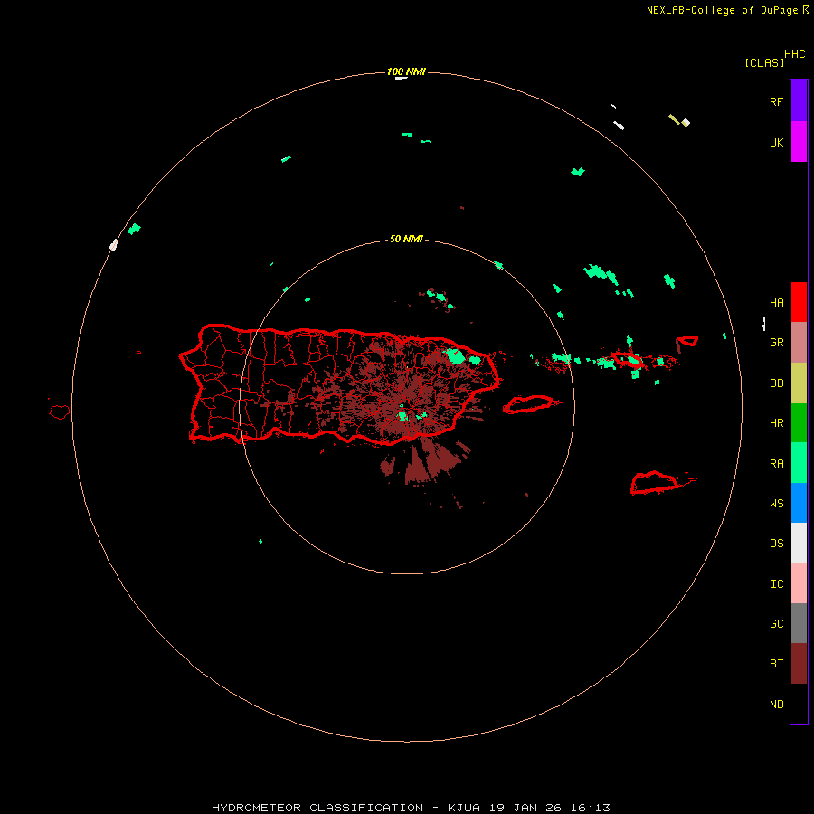The width and height of the screenshot is (814, 814).
Task: Click the IC legend label
Action: point(776,584)
